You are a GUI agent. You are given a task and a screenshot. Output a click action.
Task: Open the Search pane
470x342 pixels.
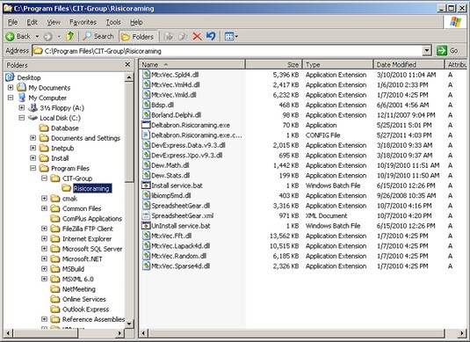(x=98, y=36)
